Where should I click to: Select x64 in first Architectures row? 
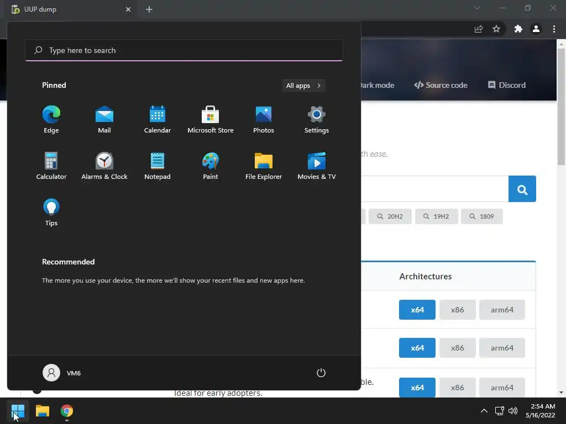pos(417,310)
